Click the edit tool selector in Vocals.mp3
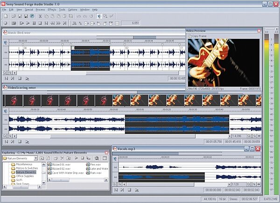The height and width of the screenshot is (203, 280). click(115, 159)
